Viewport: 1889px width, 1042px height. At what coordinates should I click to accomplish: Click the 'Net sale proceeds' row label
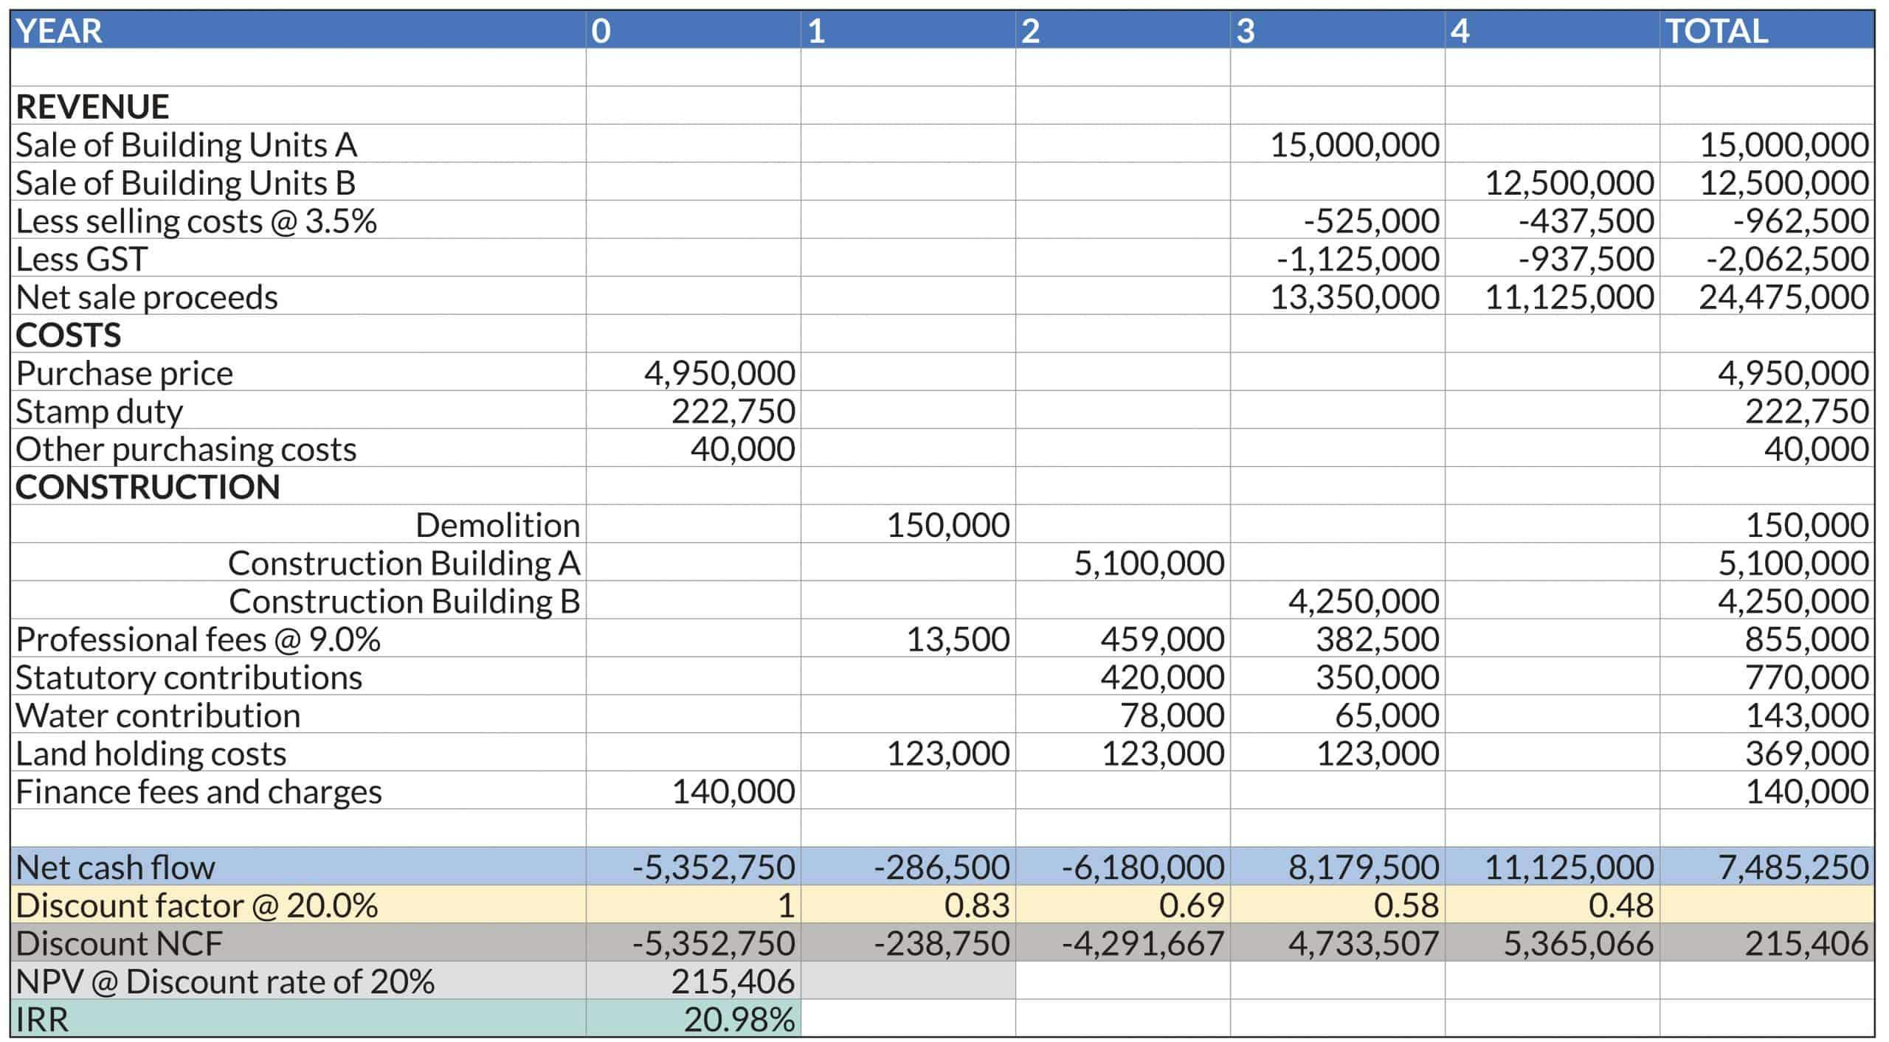146,297
